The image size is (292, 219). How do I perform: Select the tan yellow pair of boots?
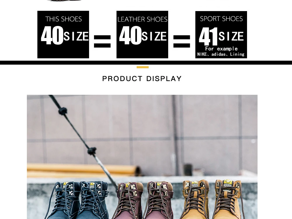212,199
